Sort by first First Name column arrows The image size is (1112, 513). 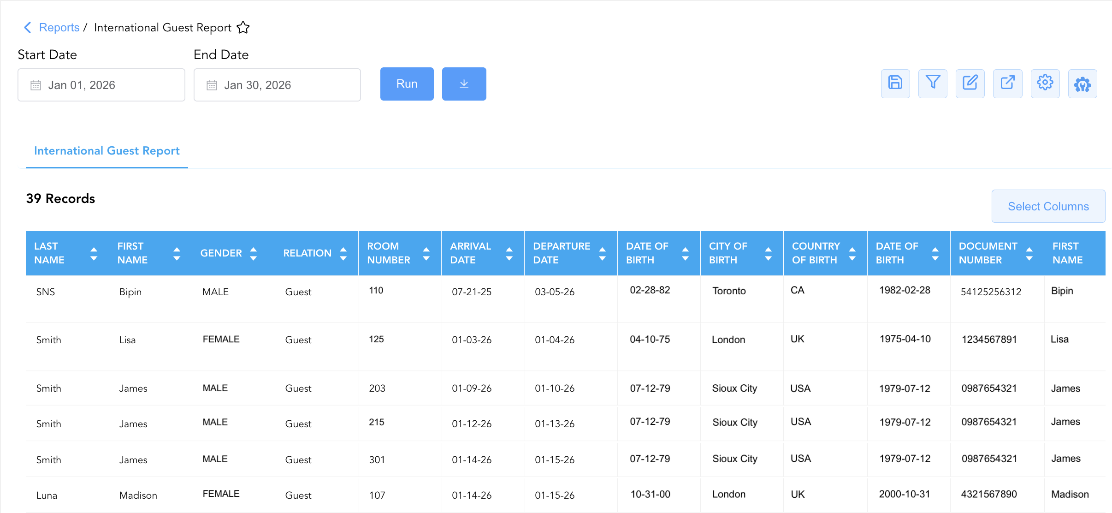pos(177,253)
